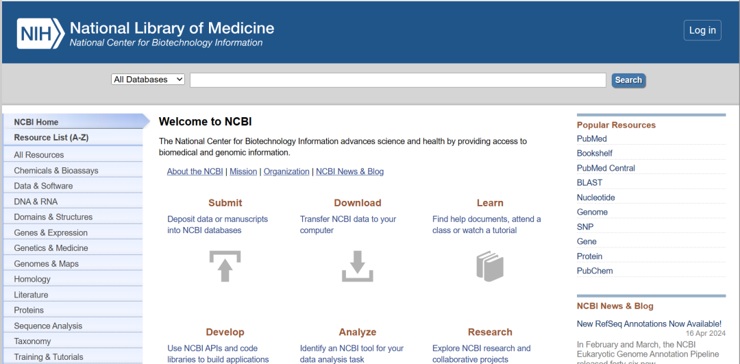Click the Learn heading
Viewport: 740px width, 364px height.
tap(490, 203)
